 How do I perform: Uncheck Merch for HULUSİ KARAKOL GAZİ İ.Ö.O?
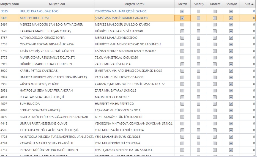click(182, 12)
